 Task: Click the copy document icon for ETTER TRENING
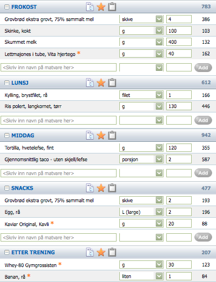90,252
